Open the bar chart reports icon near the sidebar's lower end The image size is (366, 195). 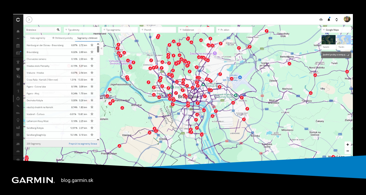click(x=18, y=127)
